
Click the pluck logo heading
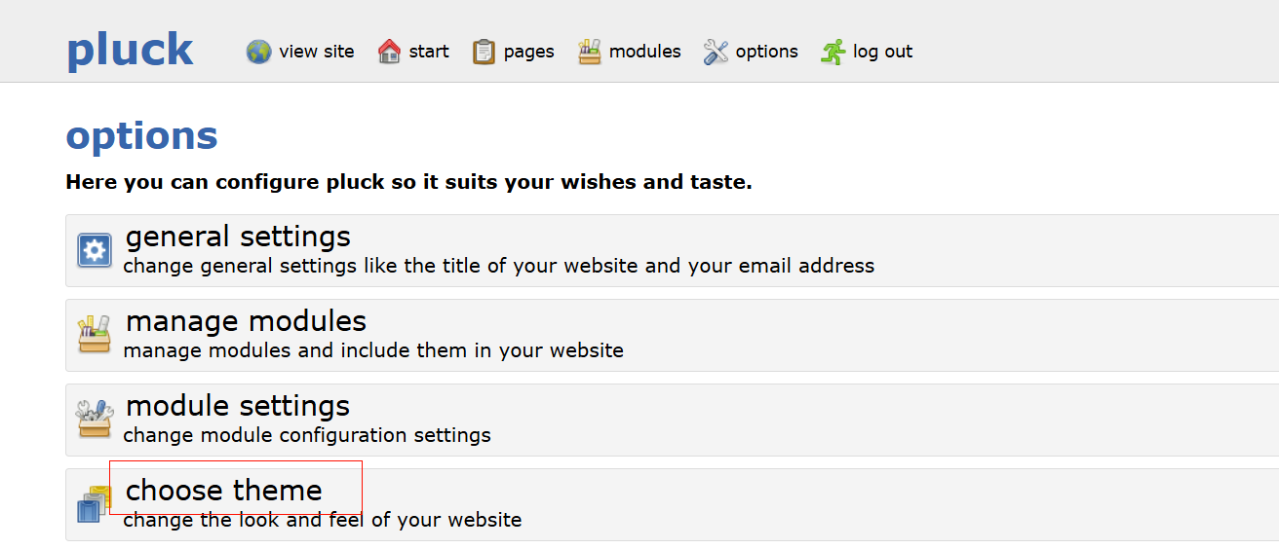click(x=130, y=50)
